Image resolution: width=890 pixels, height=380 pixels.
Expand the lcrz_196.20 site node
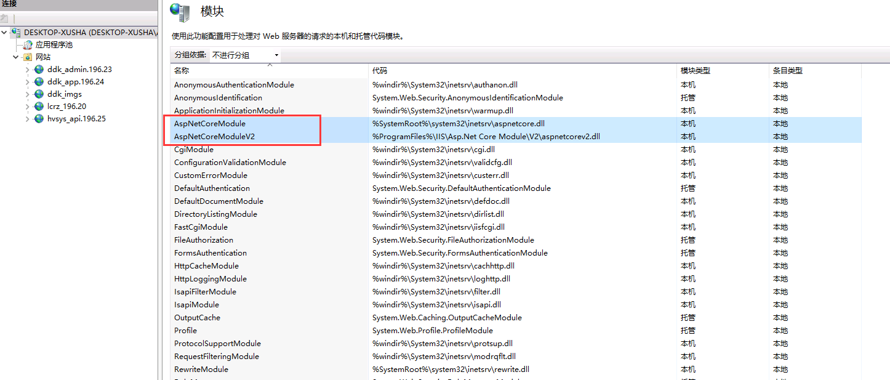pyautogui.click(x=27, y=107)
